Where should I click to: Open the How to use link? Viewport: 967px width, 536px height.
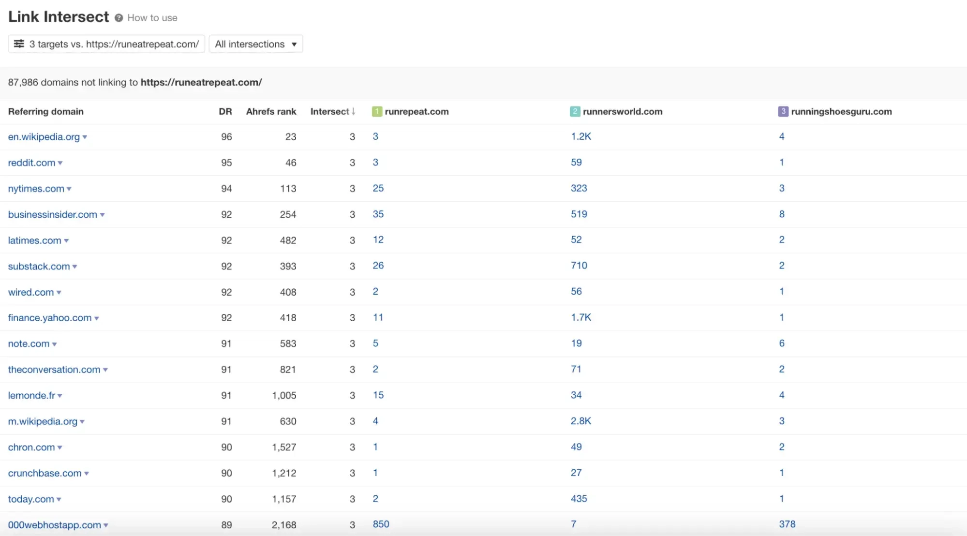(152, 18)
